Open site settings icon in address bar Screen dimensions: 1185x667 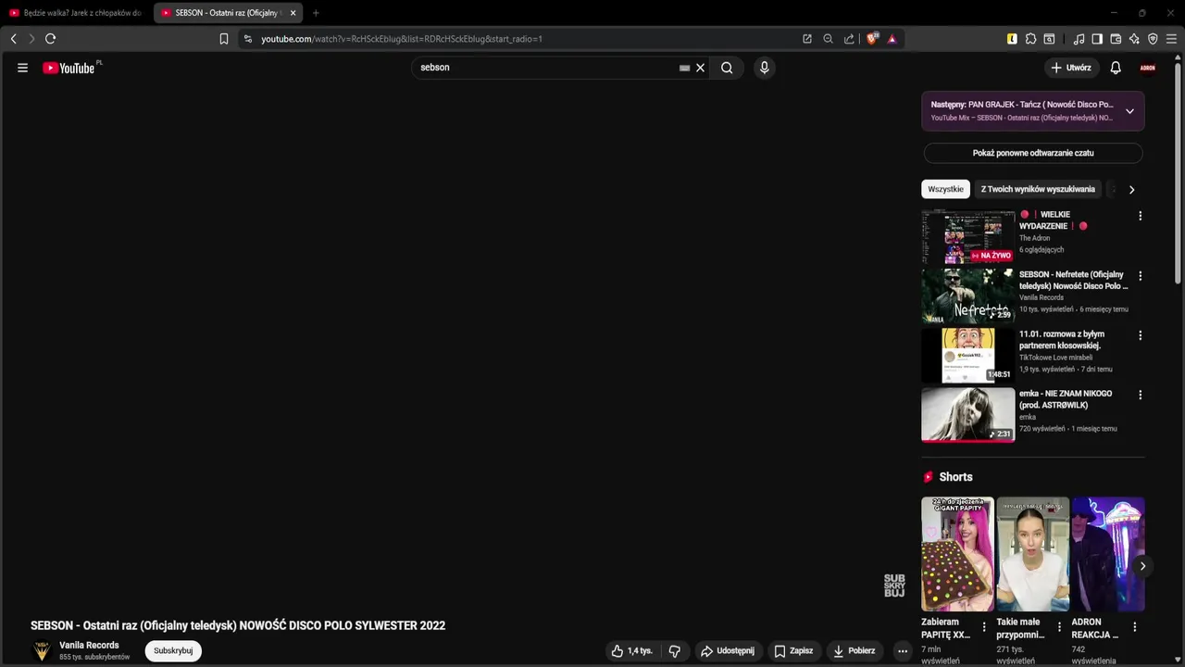pos(247,39)
